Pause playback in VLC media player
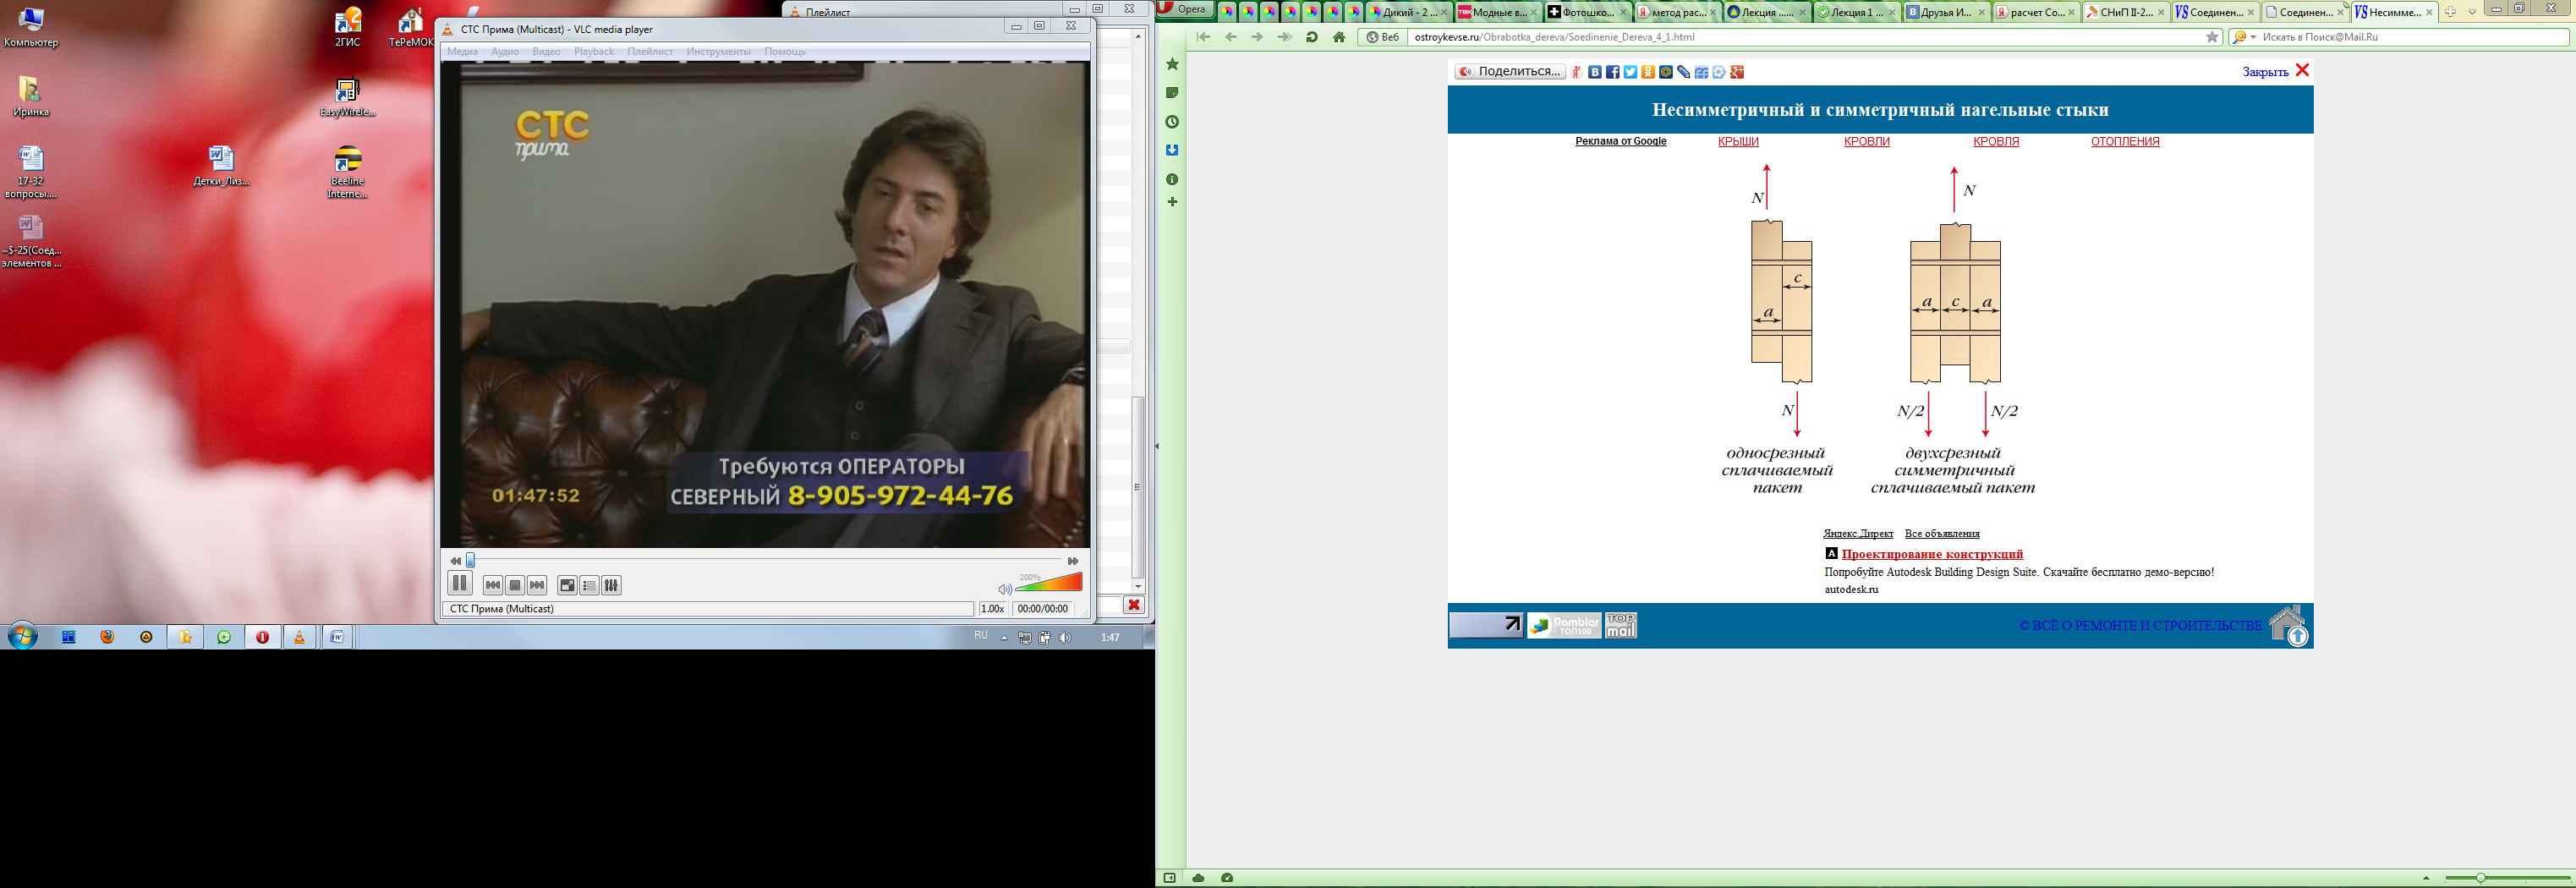The width and height of the screenshot is (2576, 888). (459, 584)
